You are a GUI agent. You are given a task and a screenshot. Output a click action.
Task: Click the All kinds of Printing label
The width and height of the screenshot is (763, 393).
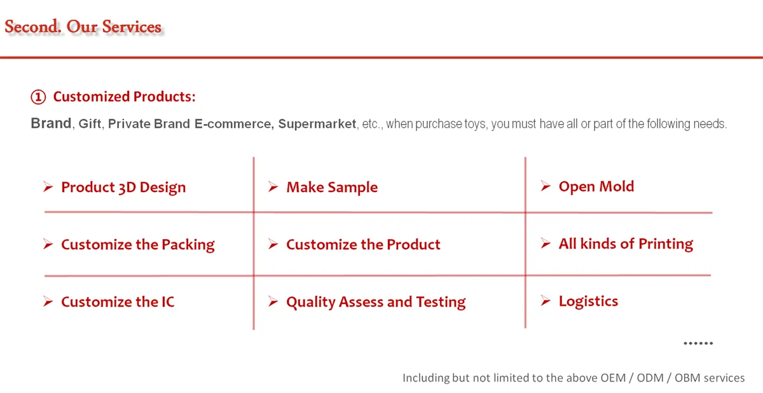point(626,244)
